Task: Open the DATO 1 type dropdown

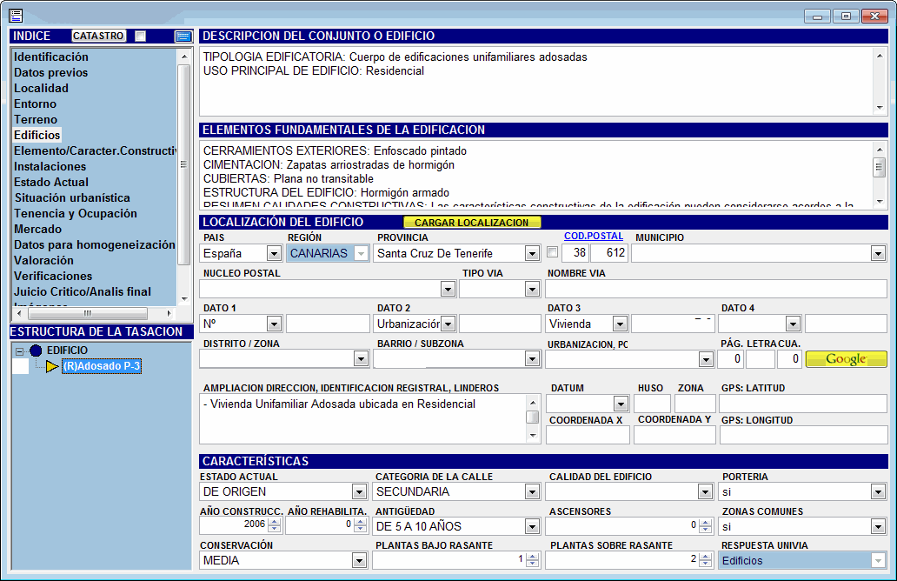Action: 274,324
